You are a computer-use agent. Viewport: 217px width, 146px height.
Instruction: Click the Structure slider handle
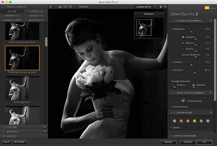(195, 73)
